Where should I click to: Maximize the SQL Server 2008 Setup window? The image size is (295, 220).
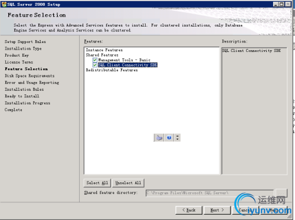(x=281, y=4)
